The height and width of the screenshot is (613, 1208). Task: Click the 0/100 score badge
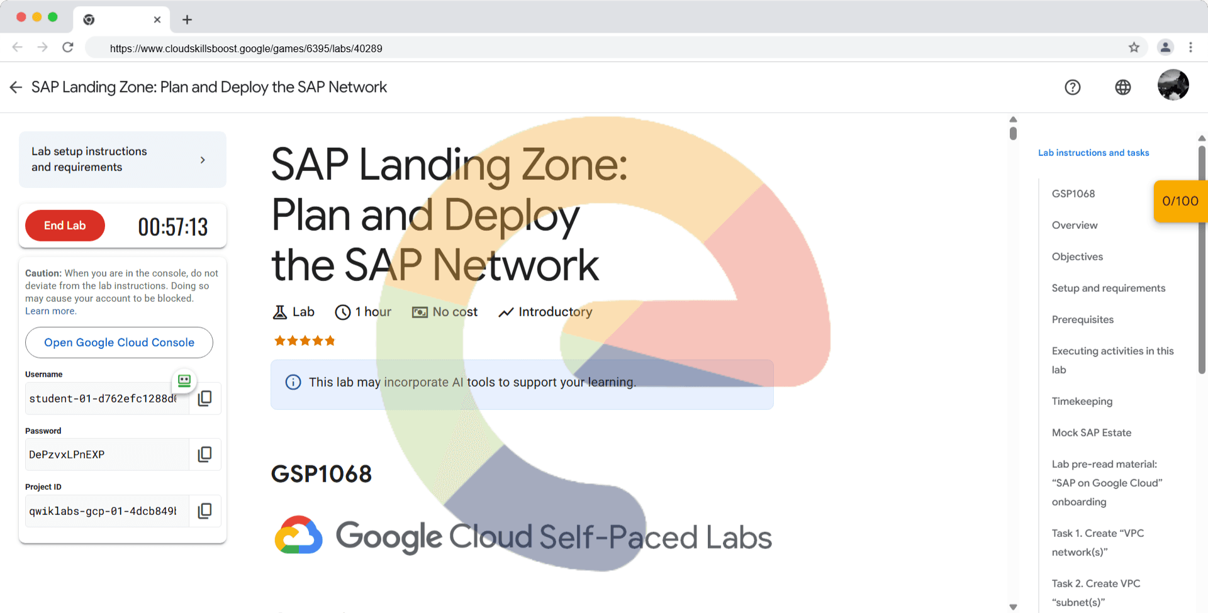[1180, 201]
